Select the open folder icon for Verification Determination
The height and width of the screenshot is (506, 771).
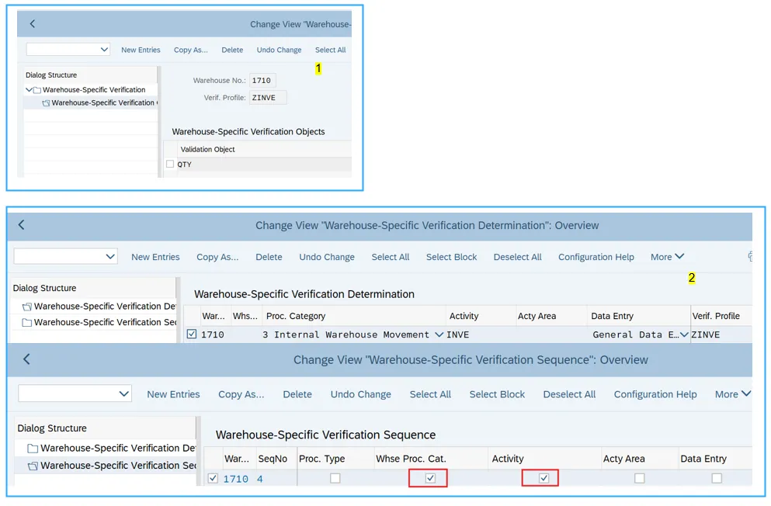(x=27, y=307)
